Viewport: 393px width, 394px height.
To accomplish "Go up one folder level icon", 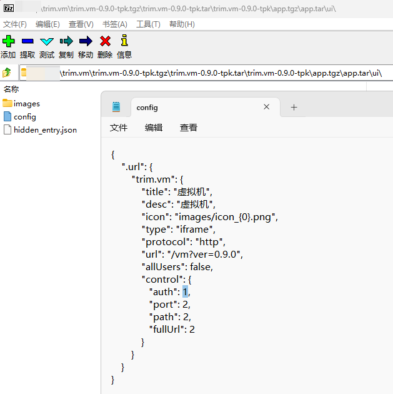I will pos(7,73).
